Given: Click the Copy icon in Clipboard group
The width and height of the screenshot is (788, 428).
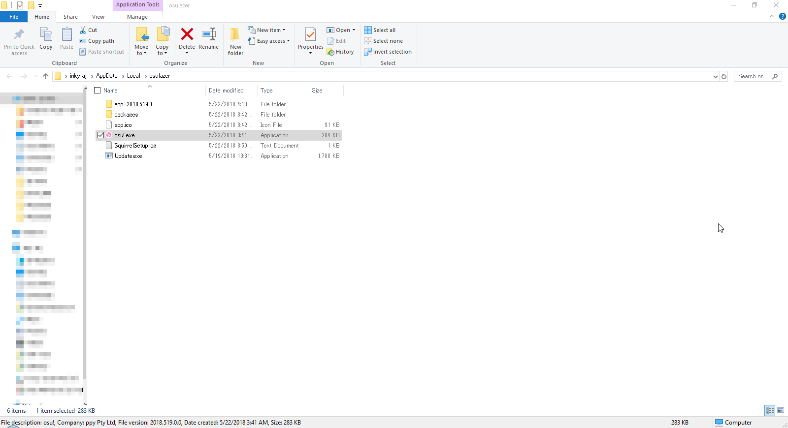Looking at the screenshot, I should point(46,34).
